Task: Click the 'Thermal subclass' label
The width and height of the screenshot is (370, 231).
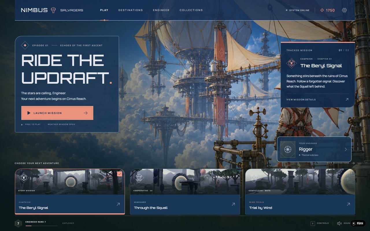Action: 310,155
